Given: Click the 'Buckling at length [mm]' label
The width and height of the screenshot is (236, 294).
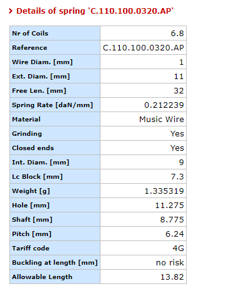Looking at the screenshot, I should (55, 263).
